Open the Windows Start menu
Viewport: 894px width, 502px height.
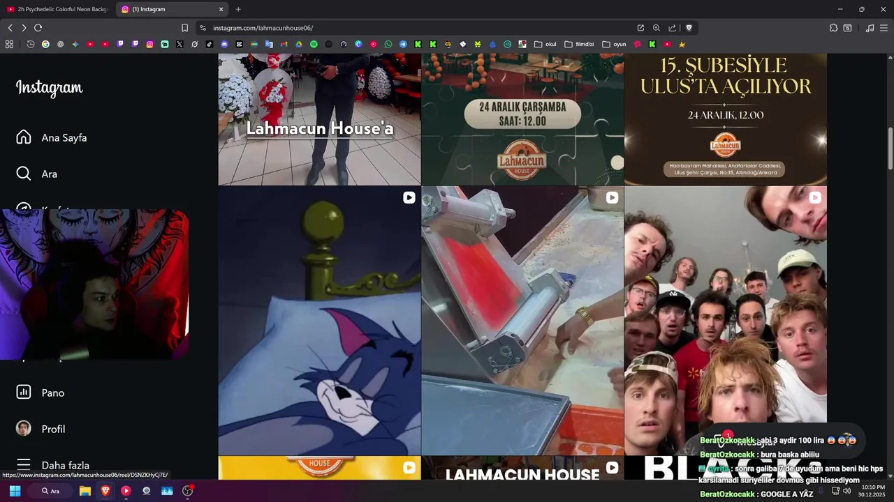tap(15, 491)
